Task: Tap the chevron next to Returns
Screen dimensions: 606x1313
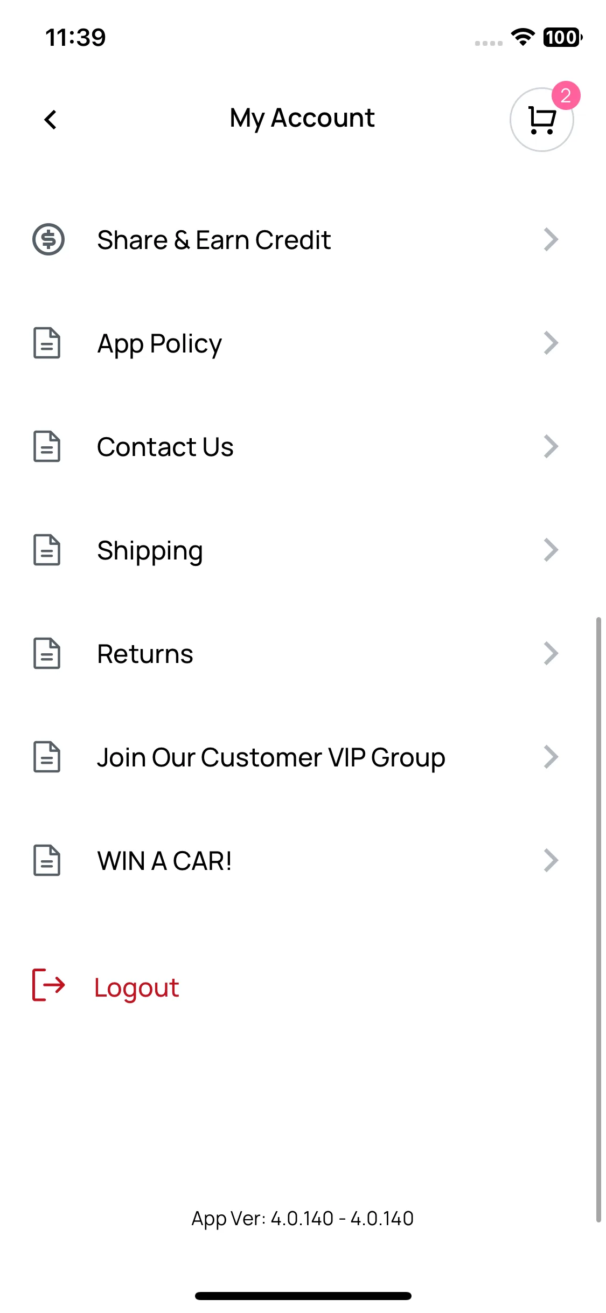Action: (x=551, y=653)
